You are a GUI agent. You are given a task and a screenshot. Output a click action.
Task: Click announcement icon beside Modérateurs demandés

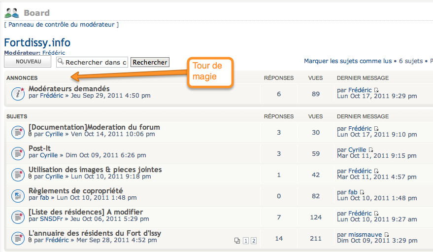click(18, 93)
